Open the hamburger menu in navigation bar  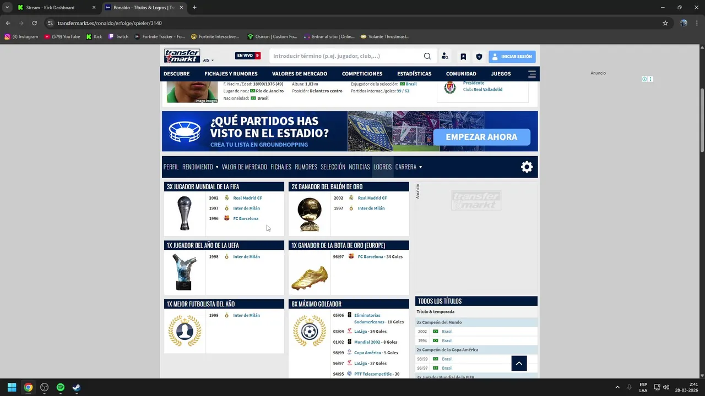click(x=532, y=74)
